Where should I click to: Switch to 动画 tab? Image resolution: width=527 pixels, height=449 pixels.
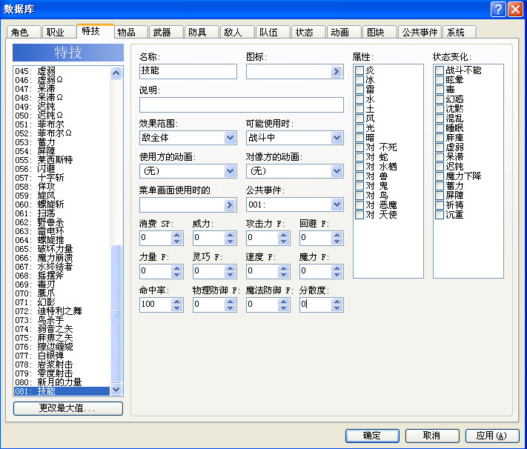click(x=344, y=33)
